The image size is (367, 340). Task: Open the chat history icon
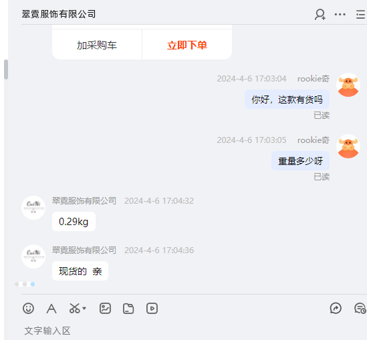(360, 308)
